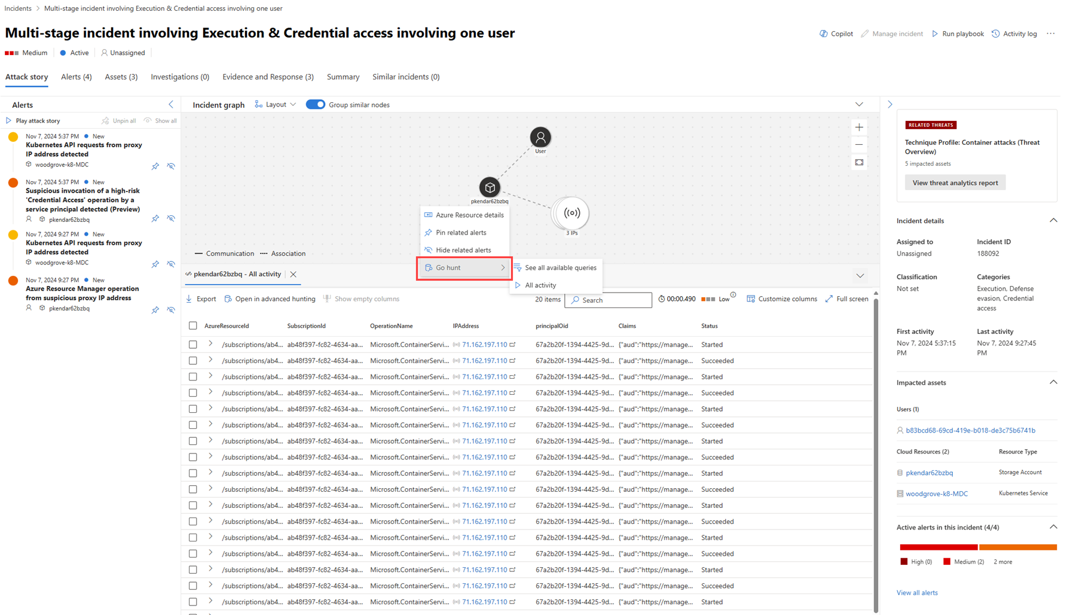This screenshot has width=1076, height=615.
Task: Zoom out on the incident graph
Action: point(859,144)
